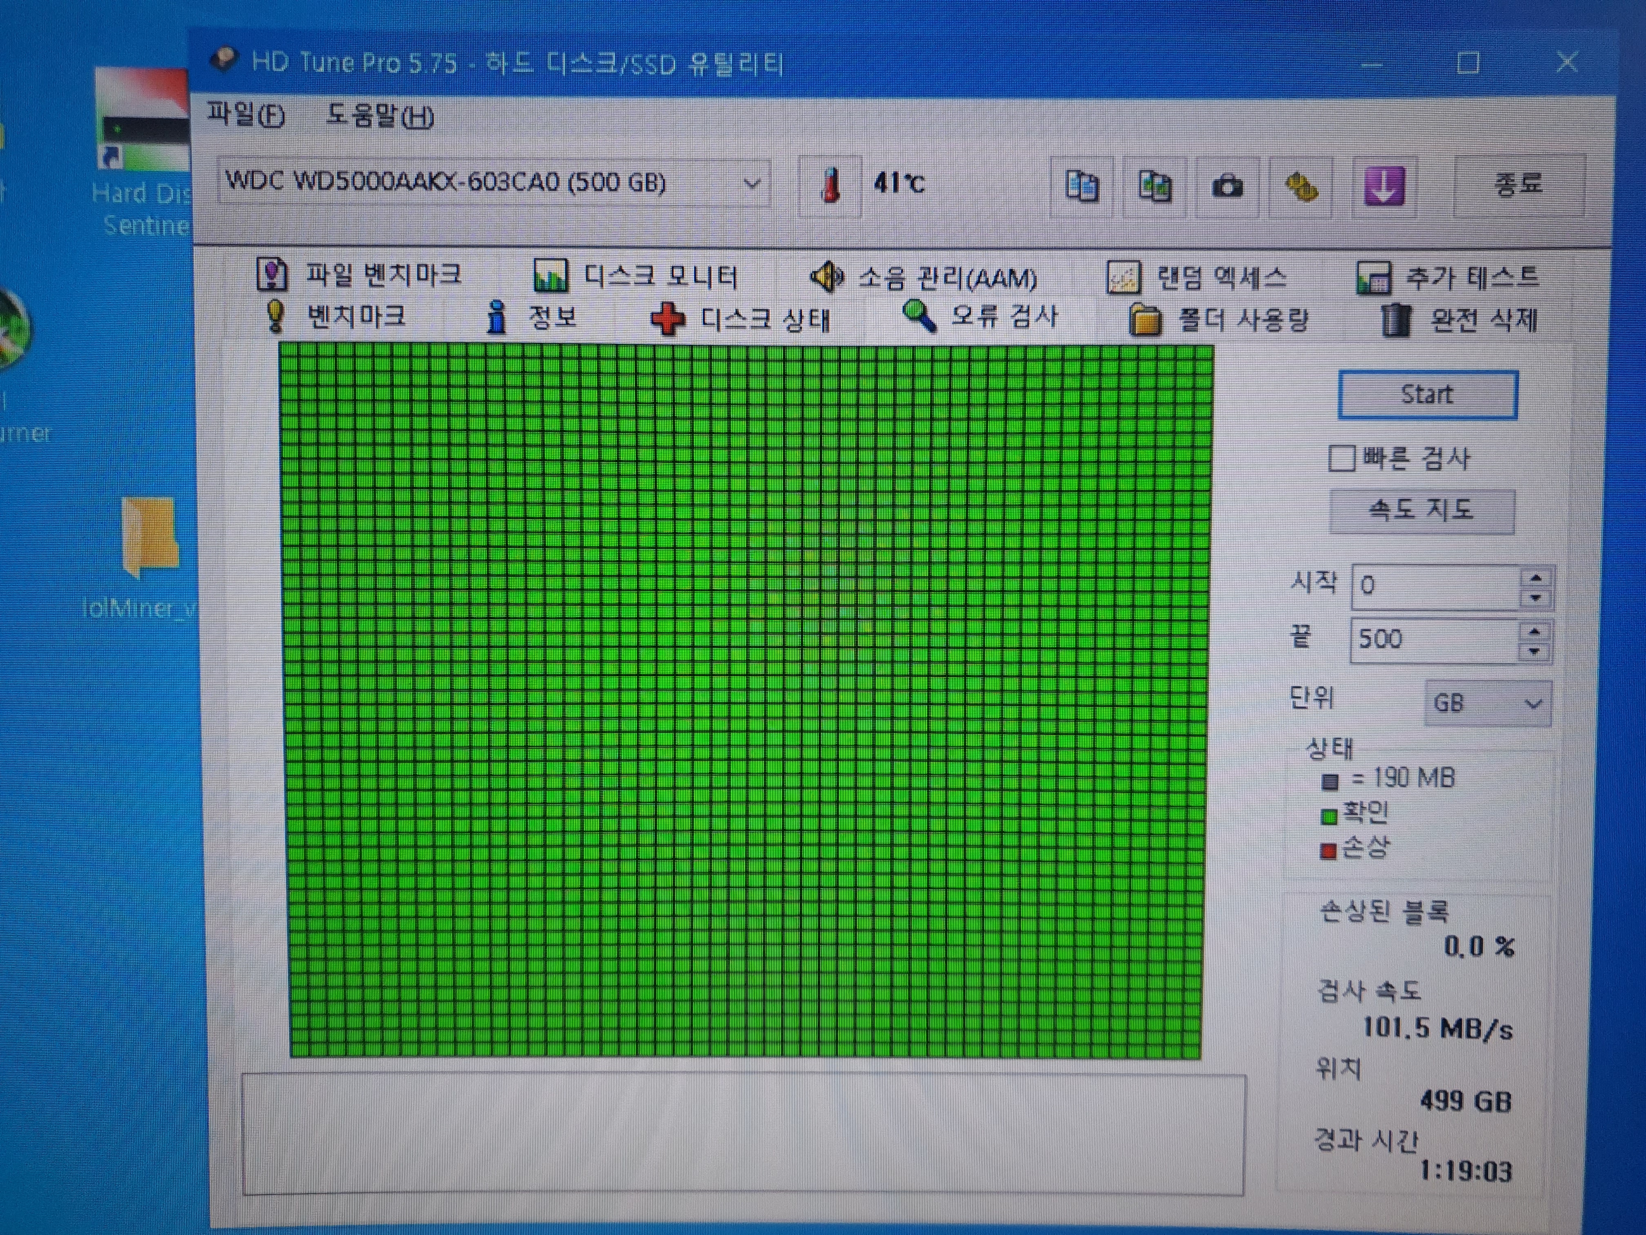Click the copy screenshot to clipboard icon
The height and width of the screenshot is (1235, 1646).
(x=1154, y=186)
